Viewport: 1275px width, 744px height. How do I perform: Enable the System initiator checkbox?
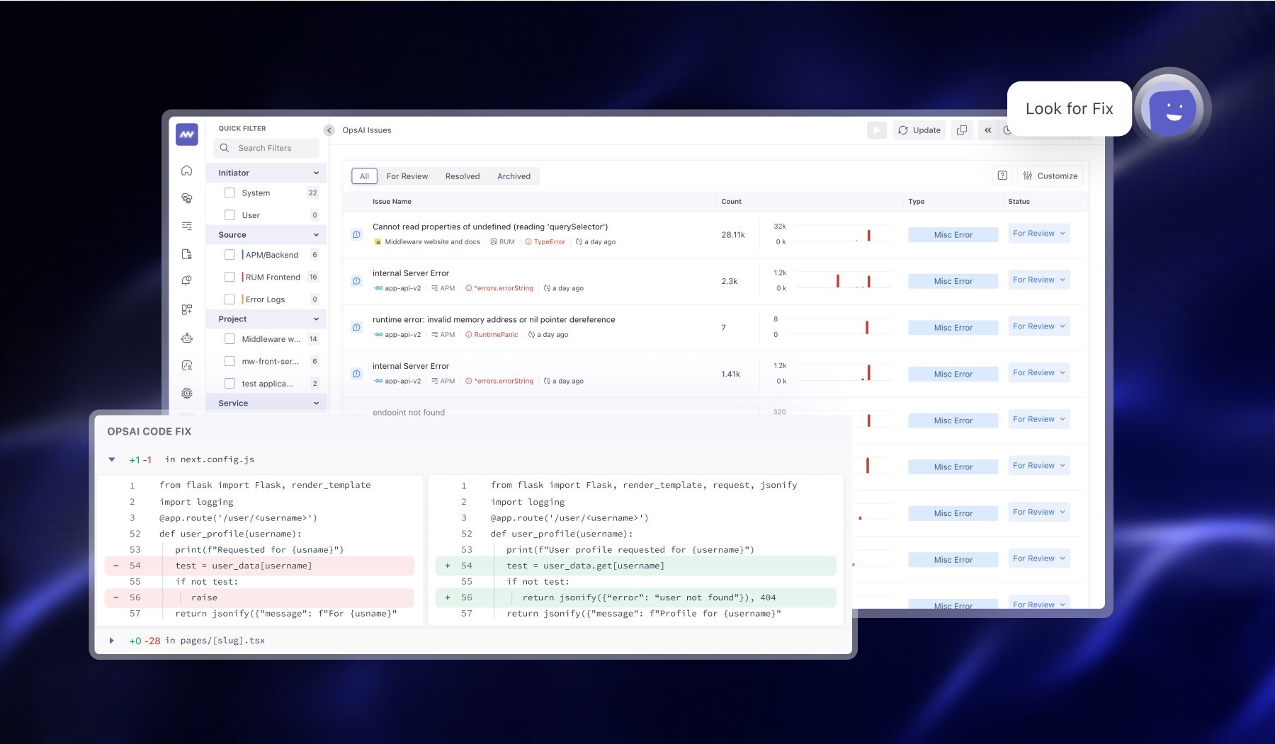[229, 193]
